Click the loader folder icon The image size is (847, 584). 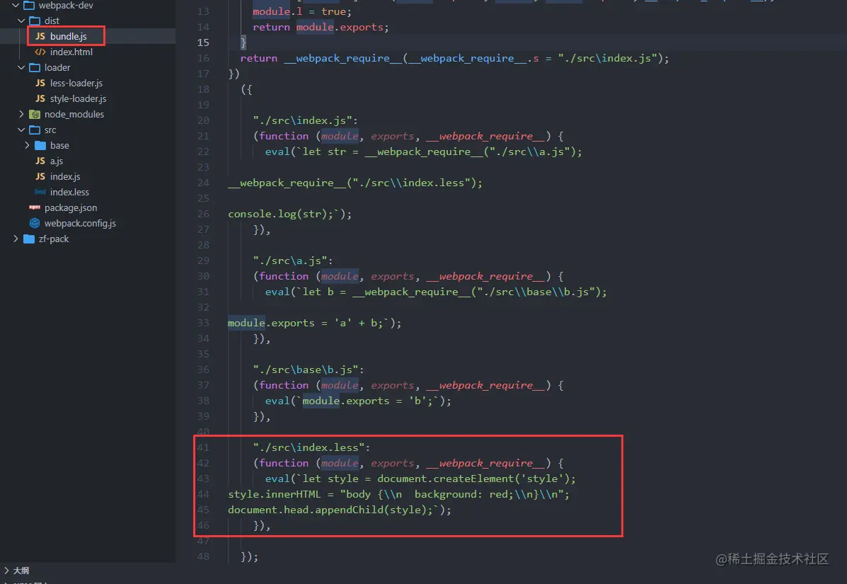[35, 67]
